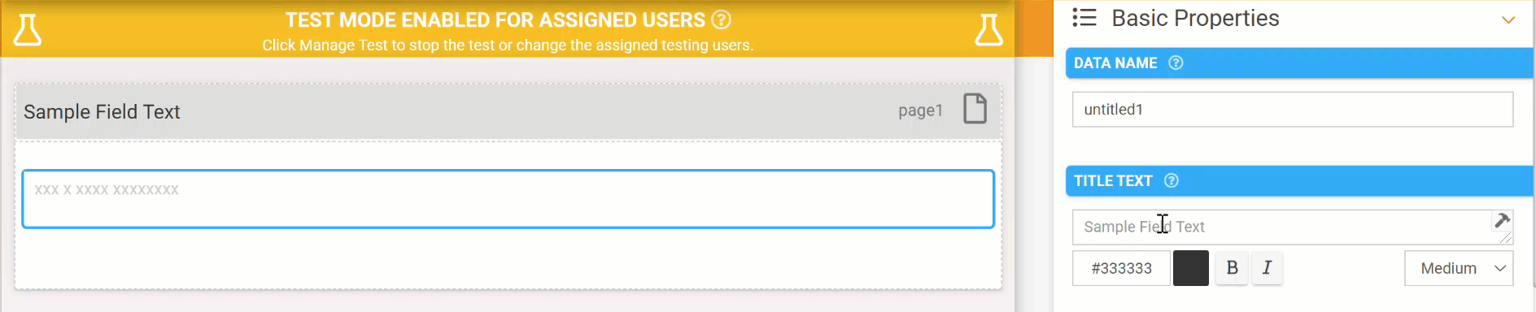Collapse the Basic Properties section chevron
This screenshot has width=1536, height=312.
pyautogui.click(x=1508, y=19)
